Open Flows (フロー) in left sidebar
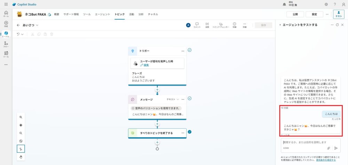The height and width of the screenshot is (165, 348). pos(6,45)
